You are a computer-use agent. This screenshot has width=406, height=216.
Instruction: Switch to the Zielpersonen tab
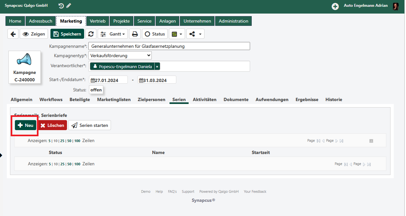pyautogui.click(x=151, y=99)
